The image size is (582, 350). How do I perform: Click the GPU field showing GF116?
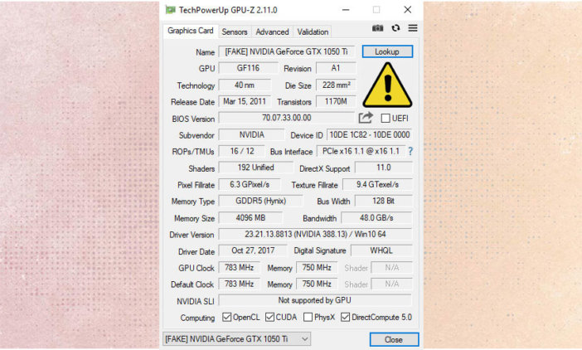(x=249, y=68)
